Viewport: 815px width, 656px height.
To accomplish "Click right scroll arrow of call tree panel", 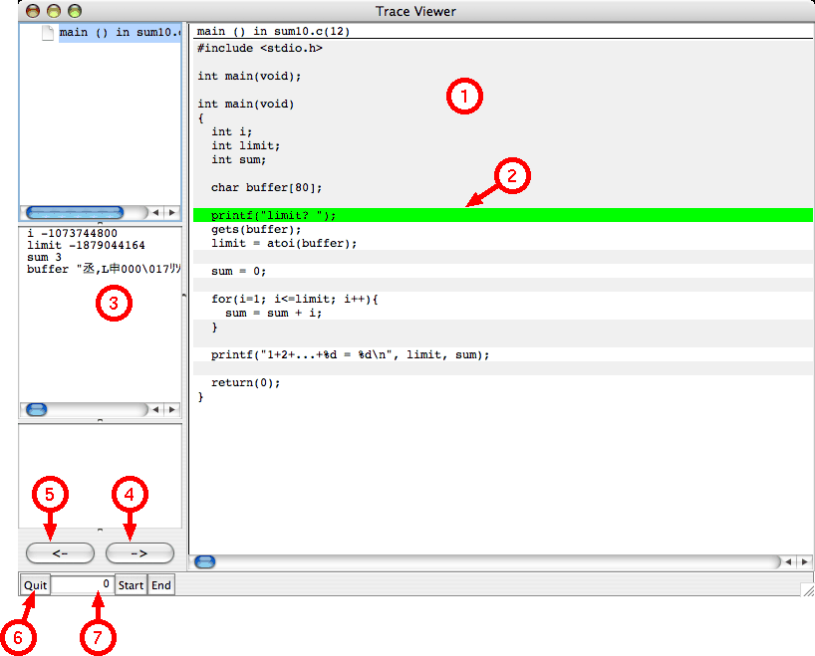I will click(x=172, y=212).
